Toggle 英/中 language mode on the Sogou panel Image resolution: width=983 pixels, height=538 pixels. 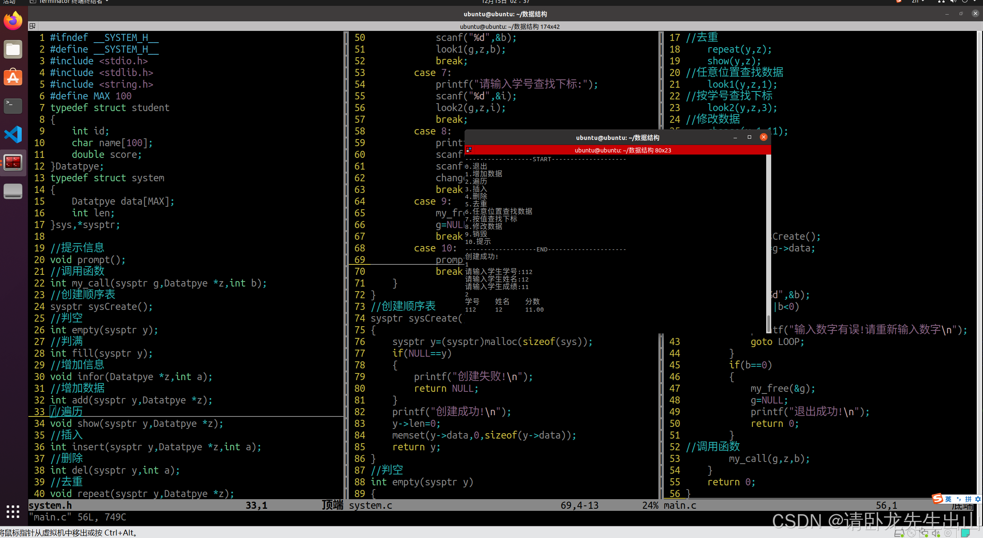[948, 499]
